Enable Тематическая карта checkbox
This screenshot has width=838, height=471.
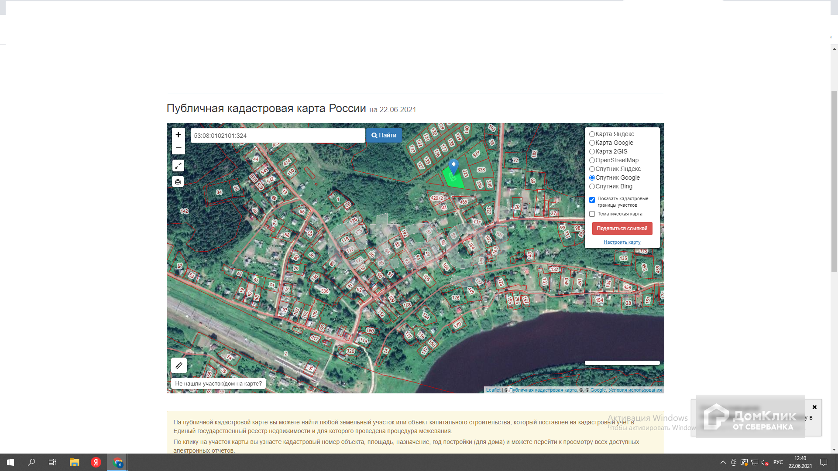pyautogui.click(x=592, y=214)
